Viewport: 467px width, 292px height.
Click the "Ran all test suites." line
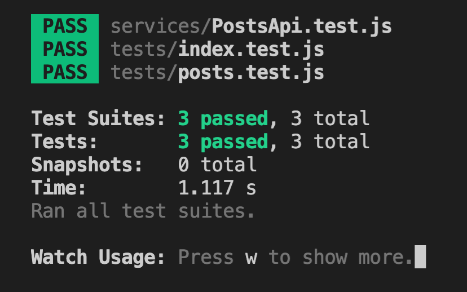click(143, 211)
